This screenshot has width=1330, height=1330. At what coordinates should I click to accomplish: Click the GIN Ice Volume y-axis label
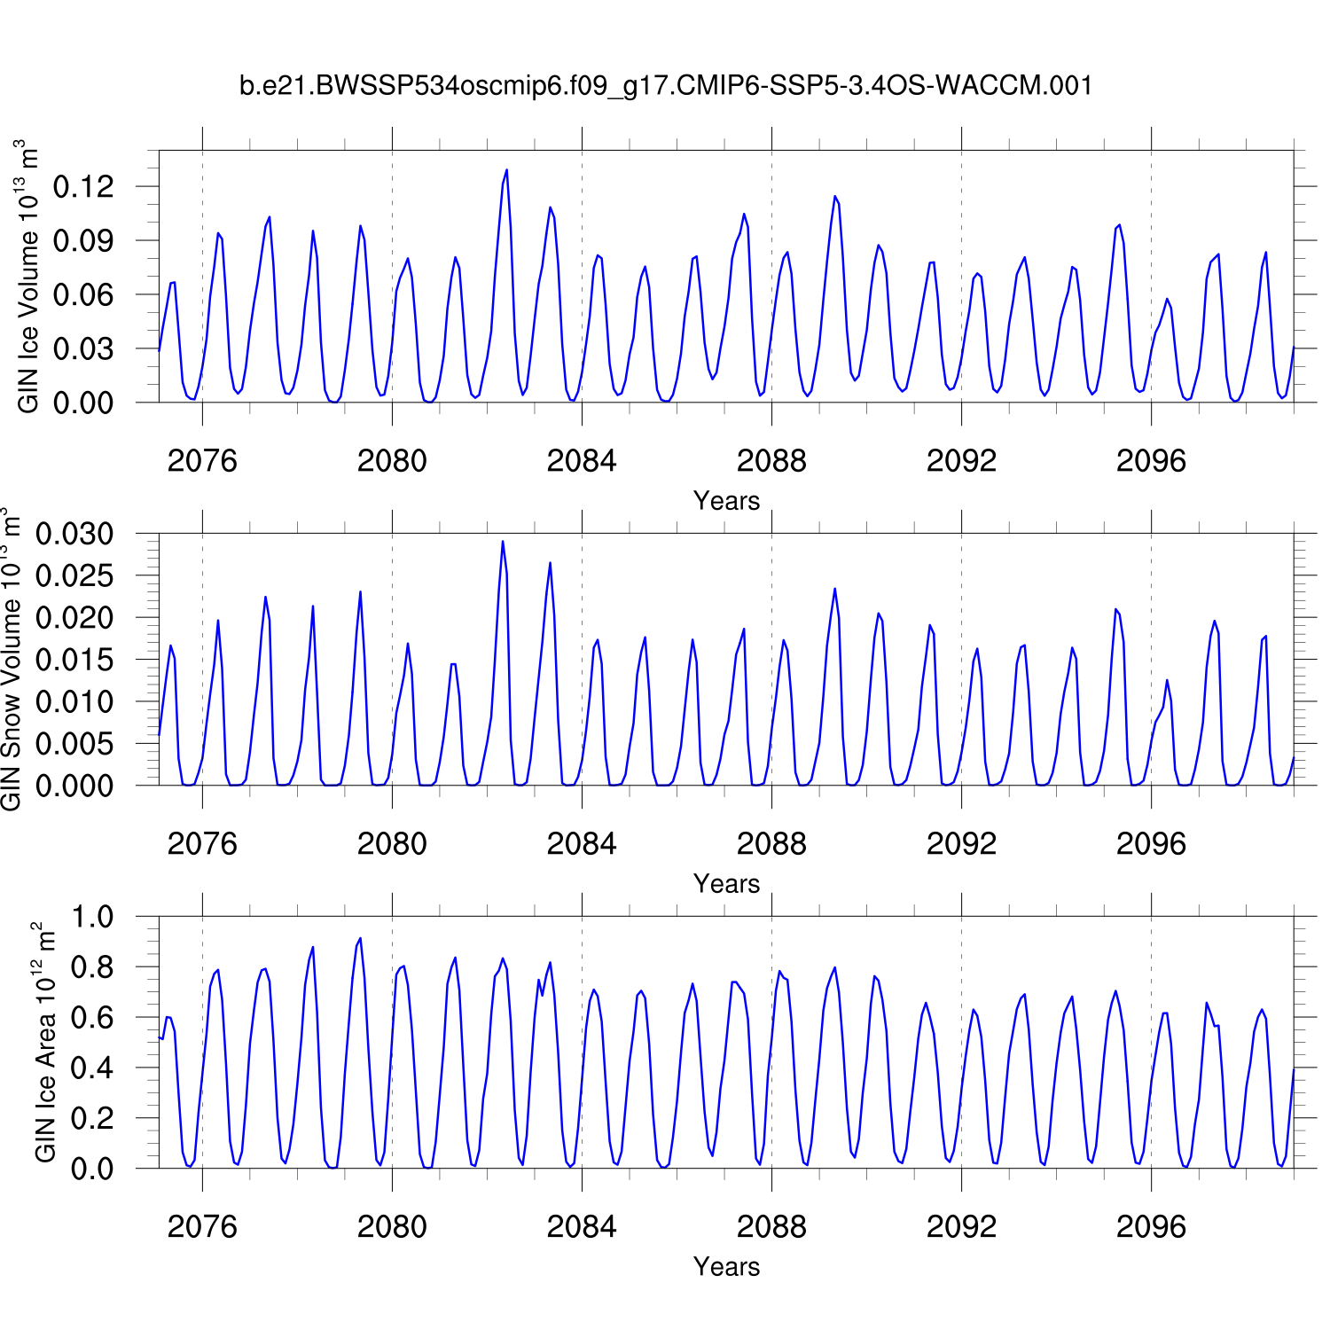tap(28, 277)
